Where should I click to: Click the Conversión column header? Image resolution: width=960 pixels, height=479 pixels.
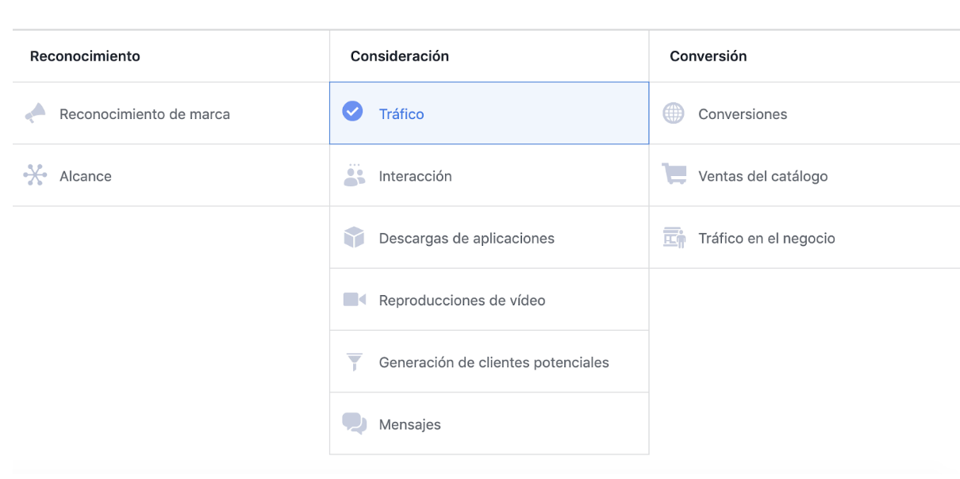point(708,56)
